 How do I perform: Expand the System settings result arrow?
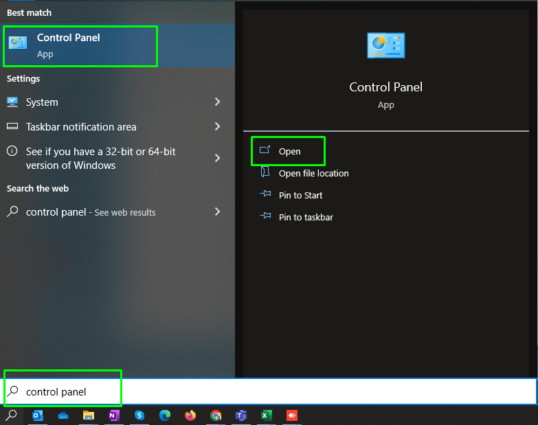click(x=217, y=102)
